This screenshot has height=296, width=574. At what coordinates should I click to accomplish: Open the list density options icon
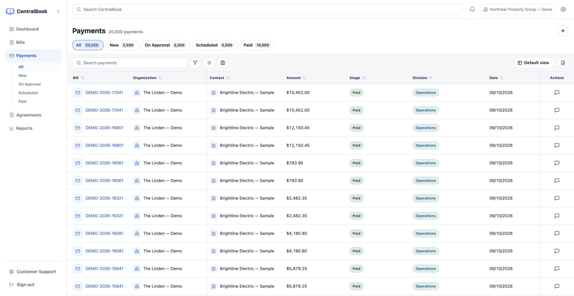point(209,63)
